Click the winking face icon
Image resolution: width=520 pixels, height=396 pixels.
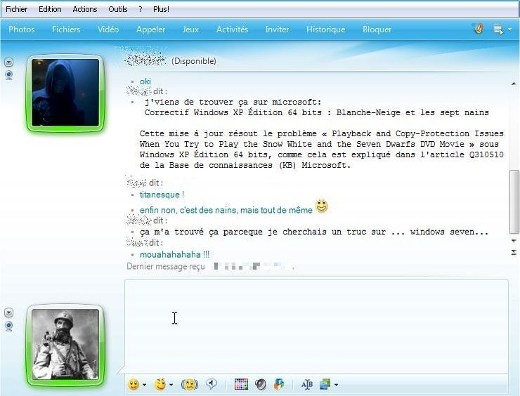point(160,384)
